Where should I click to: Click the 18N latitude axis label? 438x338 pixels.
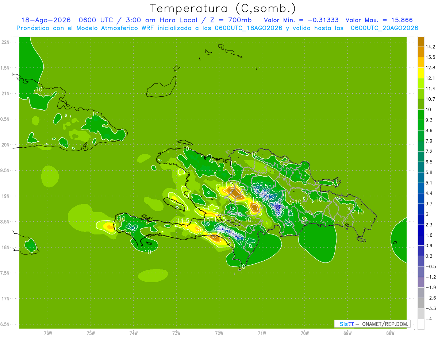click(5, 248)
